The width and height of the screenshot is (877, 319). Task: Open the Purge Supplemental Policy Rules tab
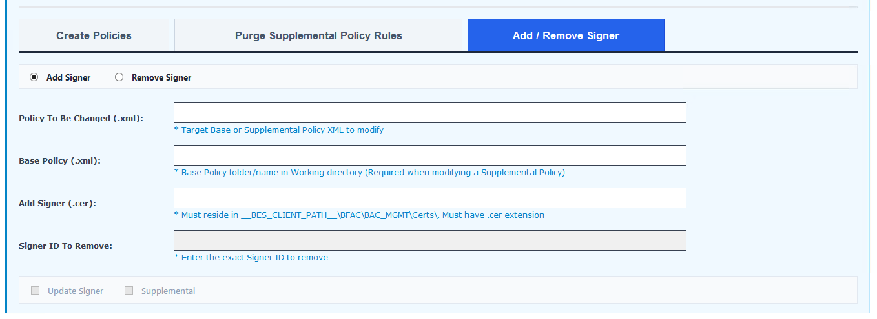[318, 35]
